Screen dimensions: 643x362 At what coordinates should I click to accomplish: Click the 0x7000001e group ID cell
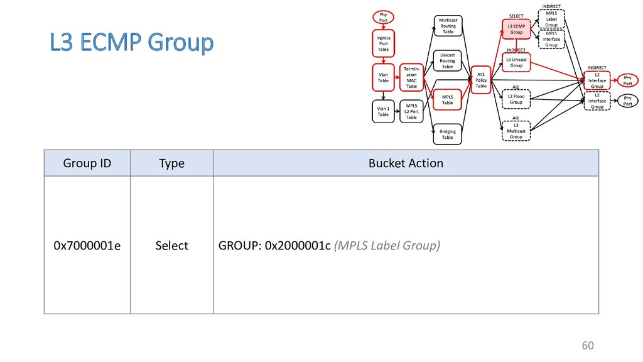(x=87, y=246)
